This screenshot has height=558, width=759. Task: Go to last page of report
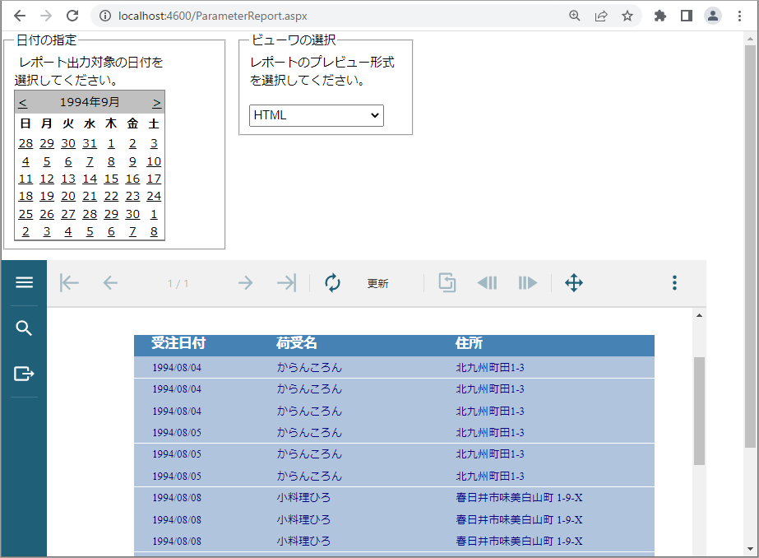pos(286,283)
